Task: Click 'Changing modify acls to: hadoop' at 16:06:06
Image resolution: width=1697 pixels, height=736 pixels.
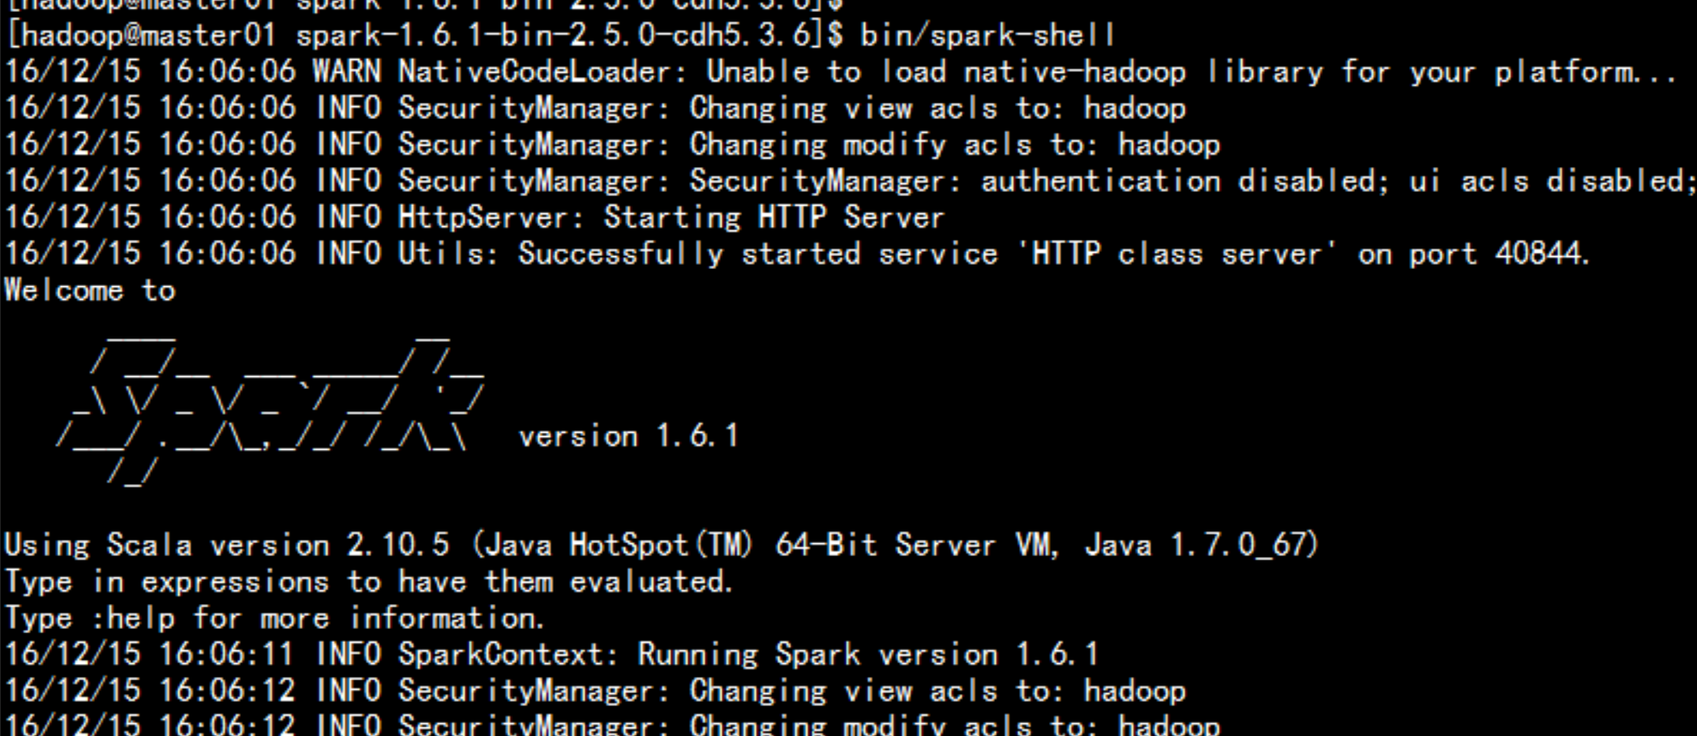Action: [955, 145]
